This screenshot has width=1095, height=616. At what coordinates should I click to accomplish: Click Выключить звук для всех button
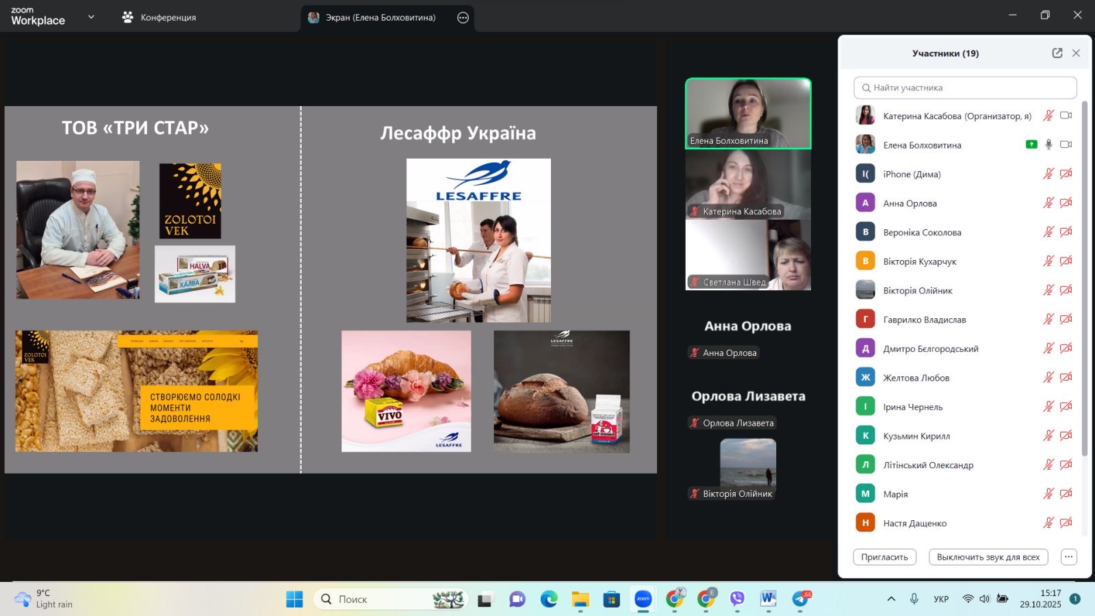[x=988, y=557]
